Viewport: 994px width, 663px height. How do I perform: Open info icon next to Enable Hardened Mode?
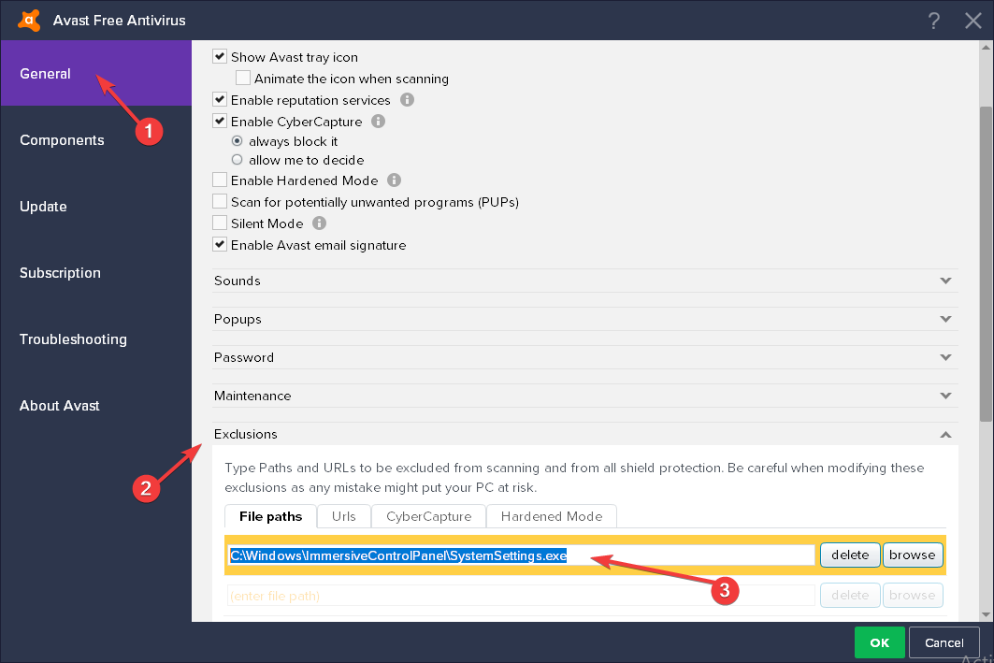[394, 180]
